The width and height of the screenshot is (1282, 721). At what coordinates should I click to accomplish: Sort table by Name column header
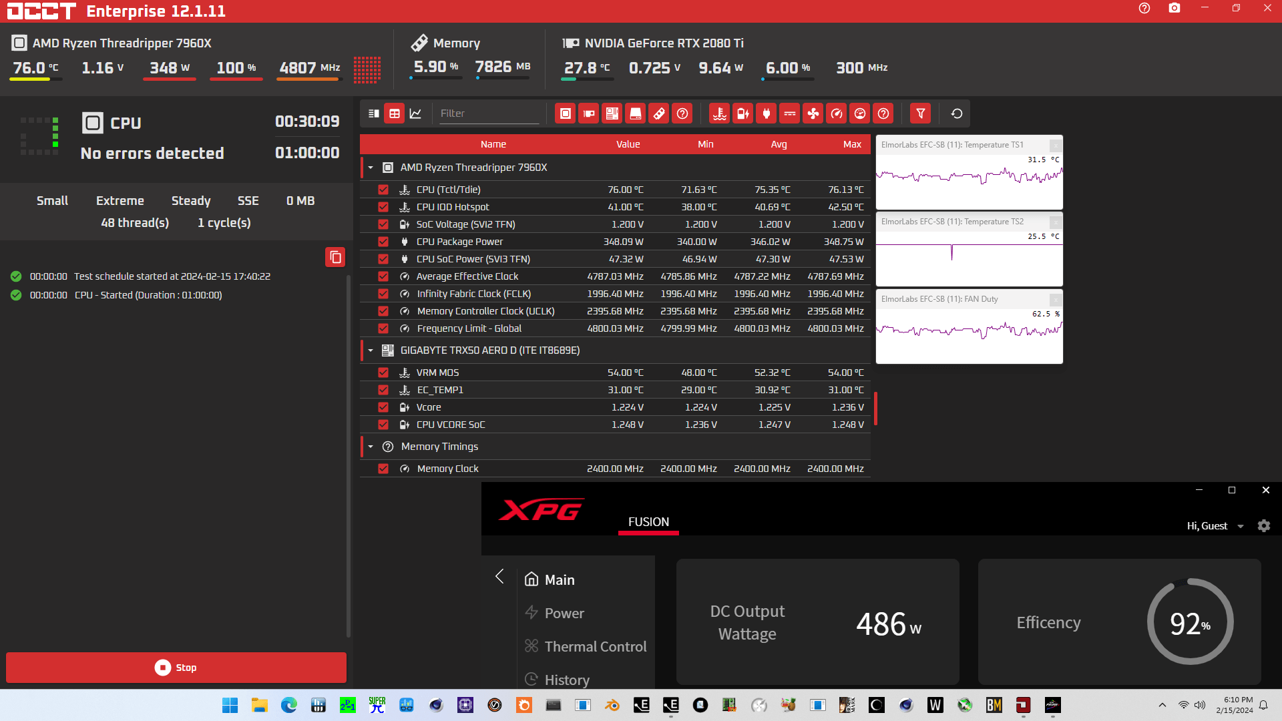coord(493,144)
